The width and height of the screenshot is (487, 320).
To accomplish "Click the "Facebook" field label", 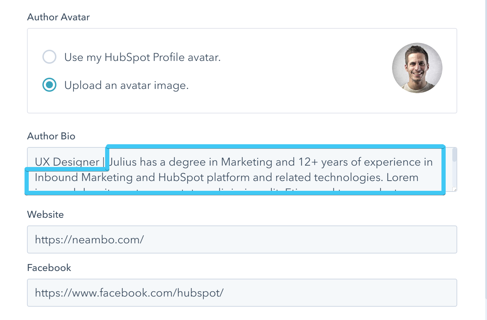I will point(49,268).
